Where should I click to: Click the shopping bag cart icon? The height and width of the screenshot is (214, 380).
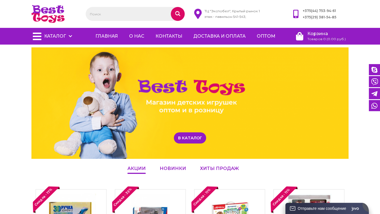[300, 36]
